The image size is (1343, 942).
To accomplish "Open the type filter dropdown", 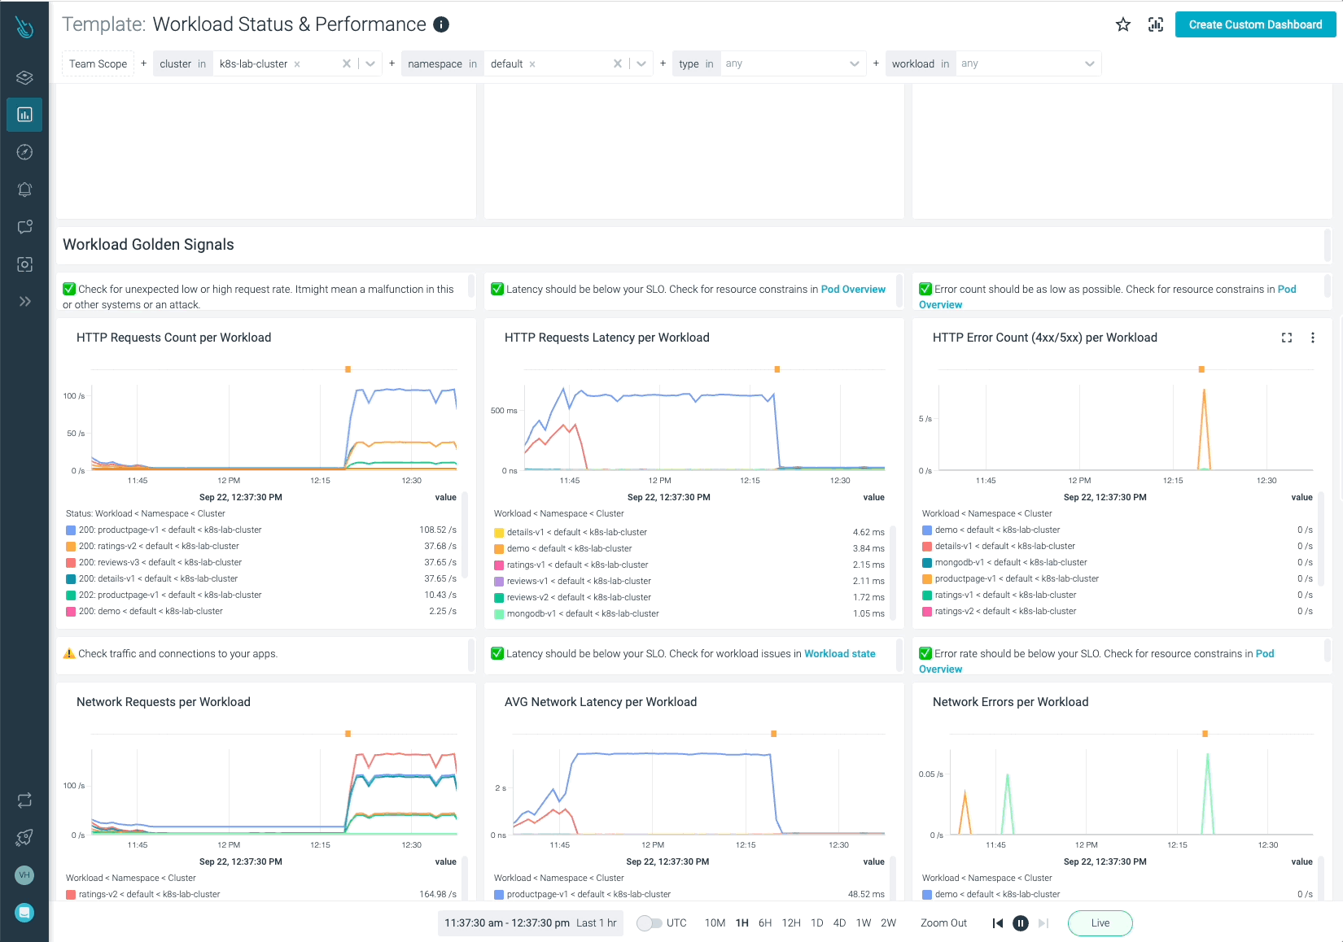I will 854,63.
